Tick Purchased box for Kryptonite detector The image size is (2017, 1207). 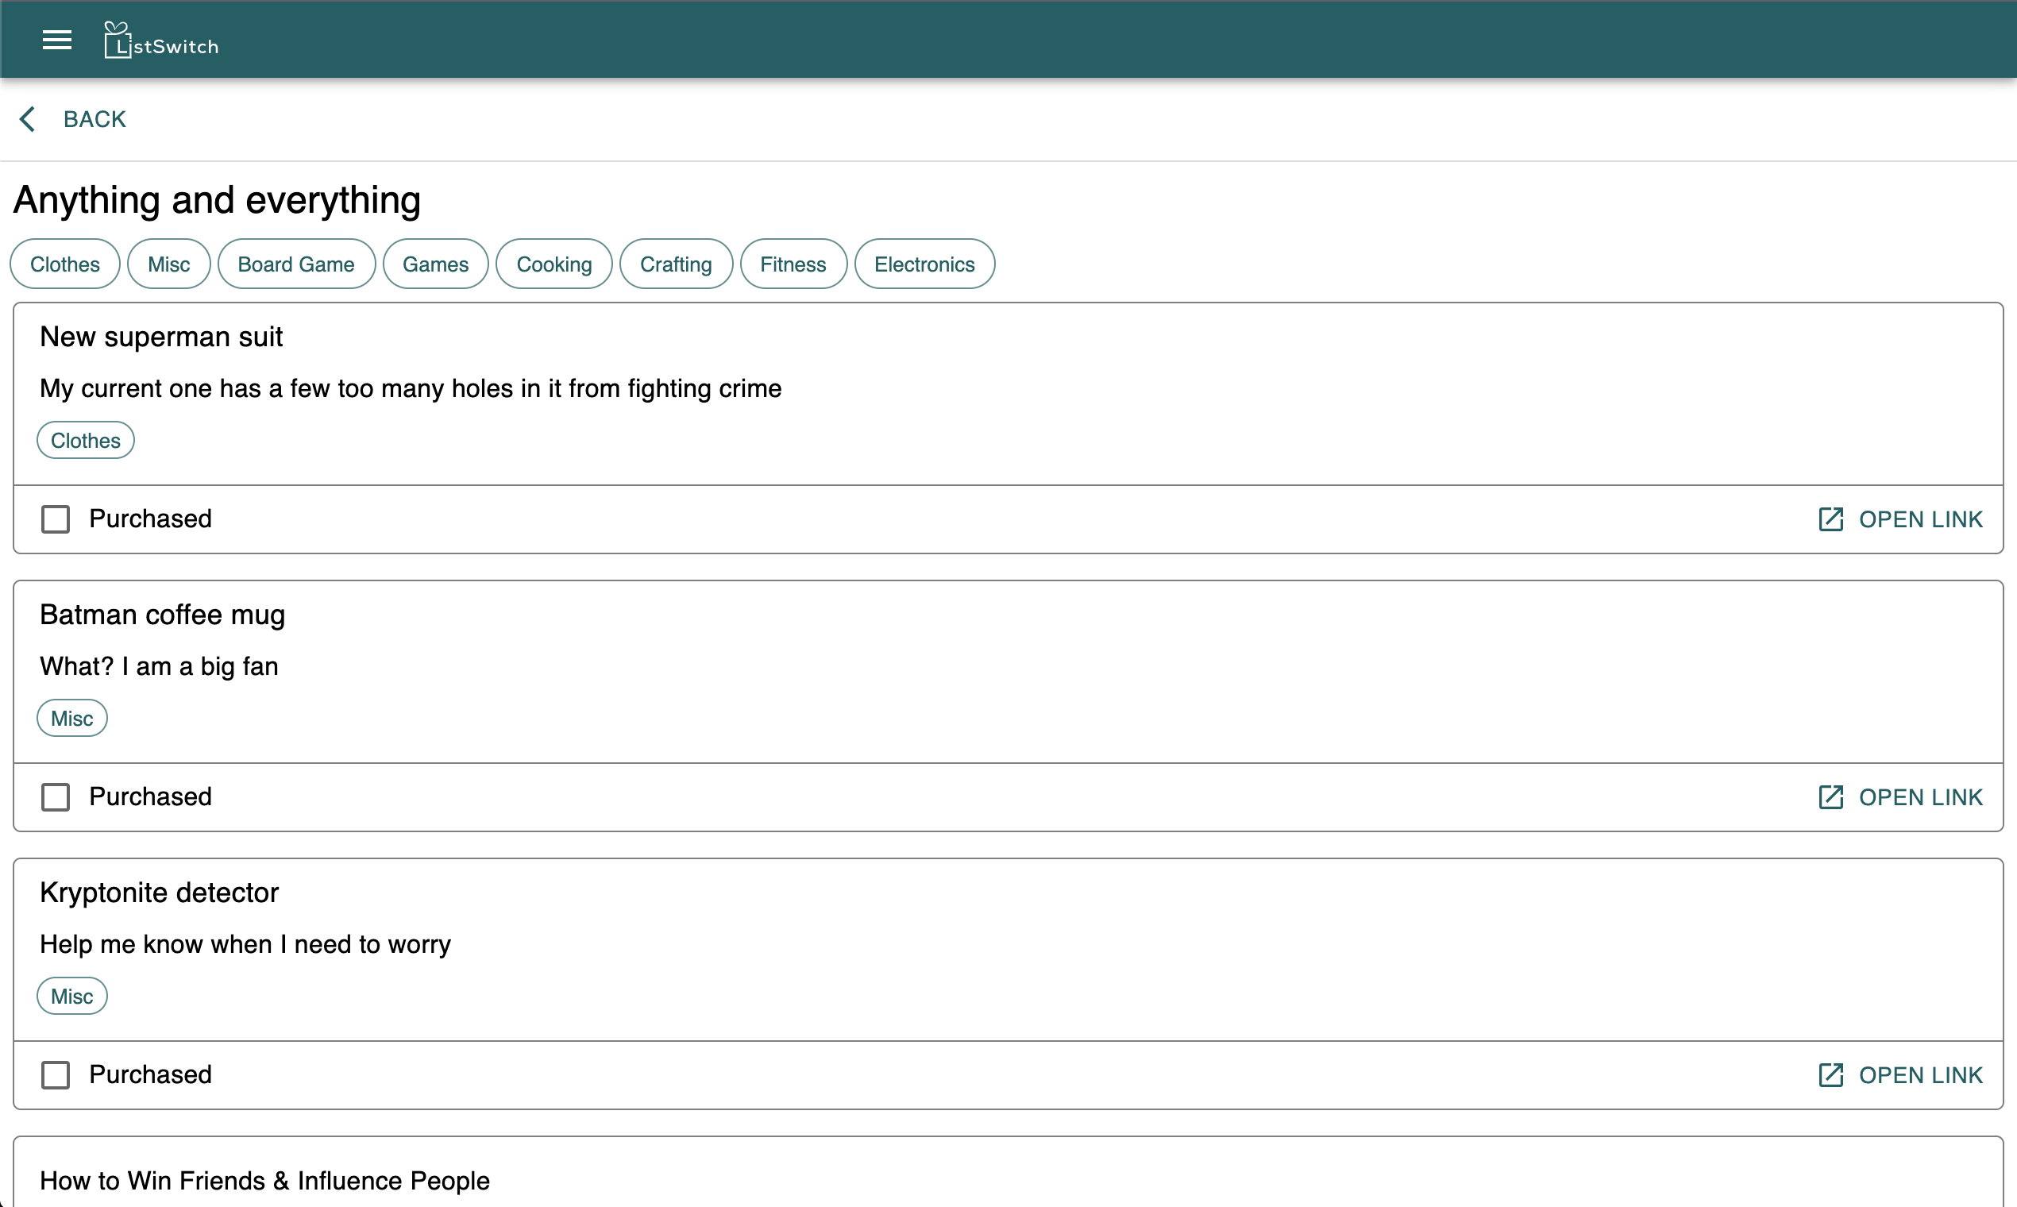(x=56, y=1074)
